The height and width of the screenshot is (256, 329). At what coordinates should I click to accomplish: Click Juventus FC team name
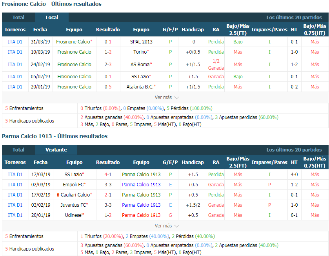point(73,205)
